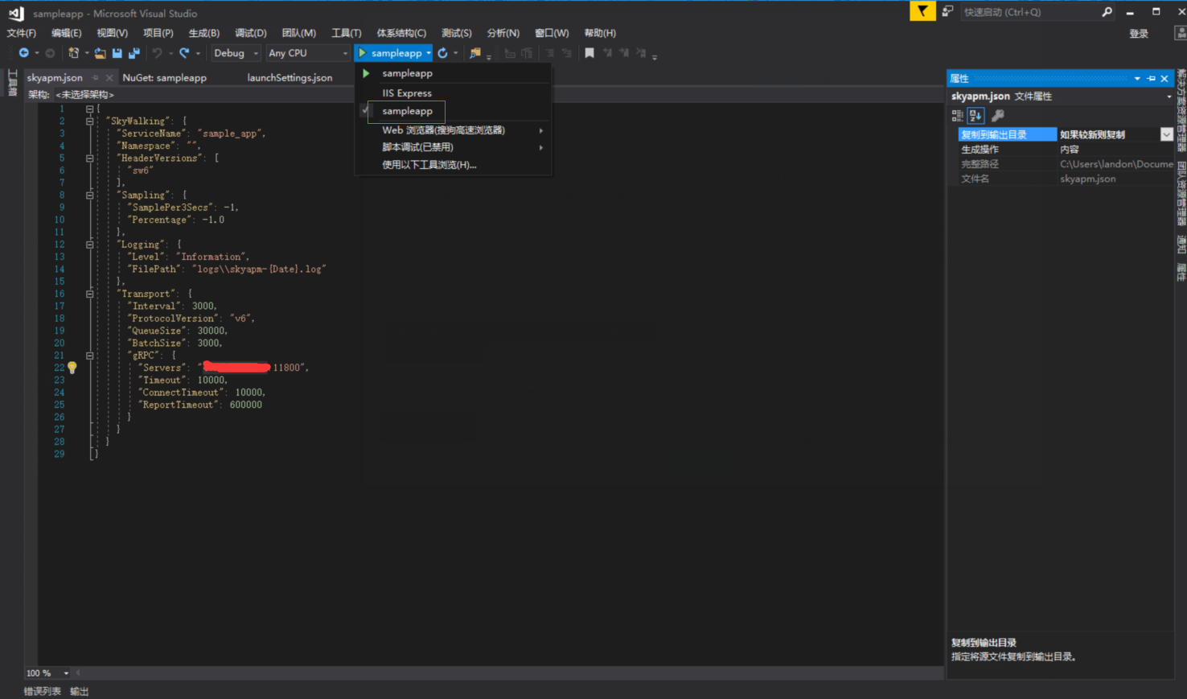The image size is (1187, 699).
Task: Click the undo arrow icon
Action: pyautogui.click(x=158, y=53)
